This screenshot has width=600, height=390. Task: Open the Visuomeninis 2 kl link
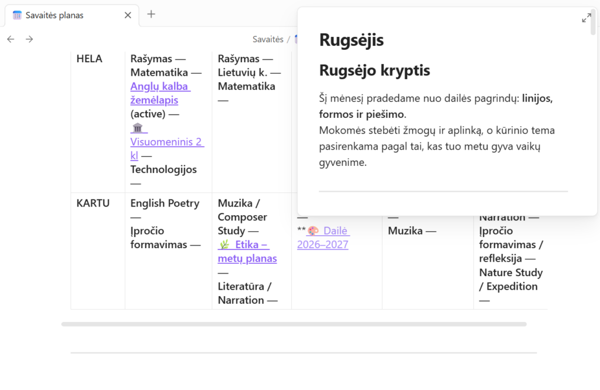pyautogui.click(x=167, y=148)
